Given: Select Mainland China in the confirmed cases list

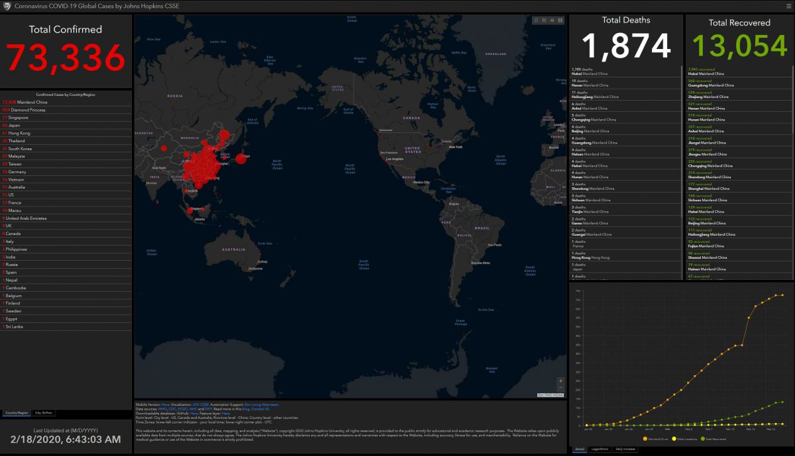Looking at the screenshot, I should (32, 103).
